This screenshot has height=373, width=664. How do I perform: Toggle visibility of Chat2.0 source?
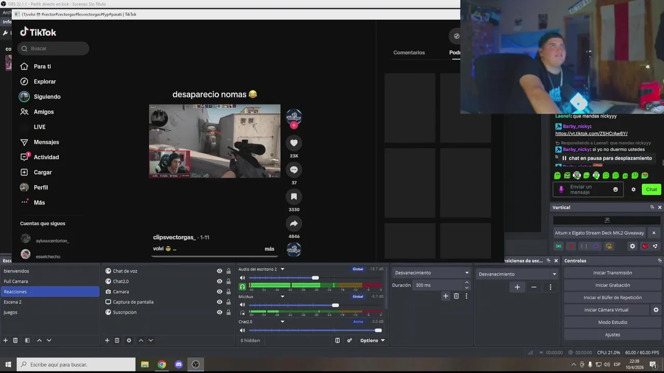(x=219, y=281)
